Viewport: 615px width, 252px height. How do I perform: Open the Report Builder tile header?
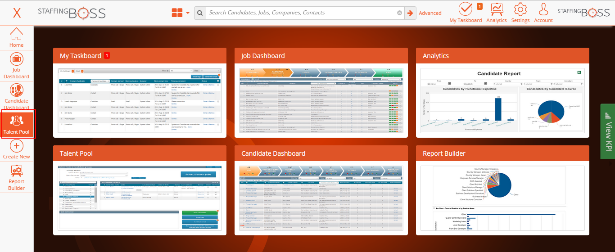[x=502, y=153]
